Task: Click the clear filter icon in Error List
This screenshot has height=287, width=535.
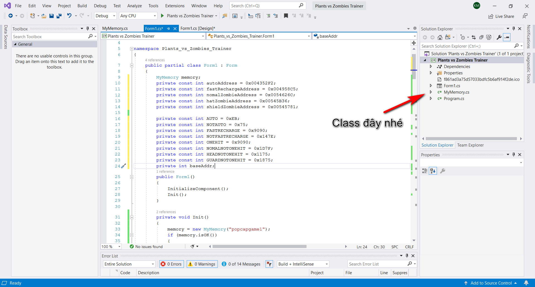Action: coord(269,264)
